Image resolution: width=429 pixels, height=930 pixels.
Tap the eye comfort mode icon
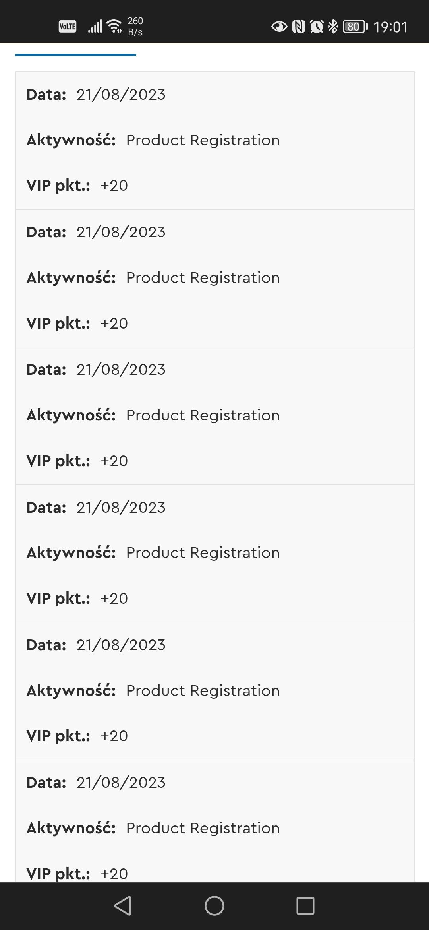click(x=279, y=27)
